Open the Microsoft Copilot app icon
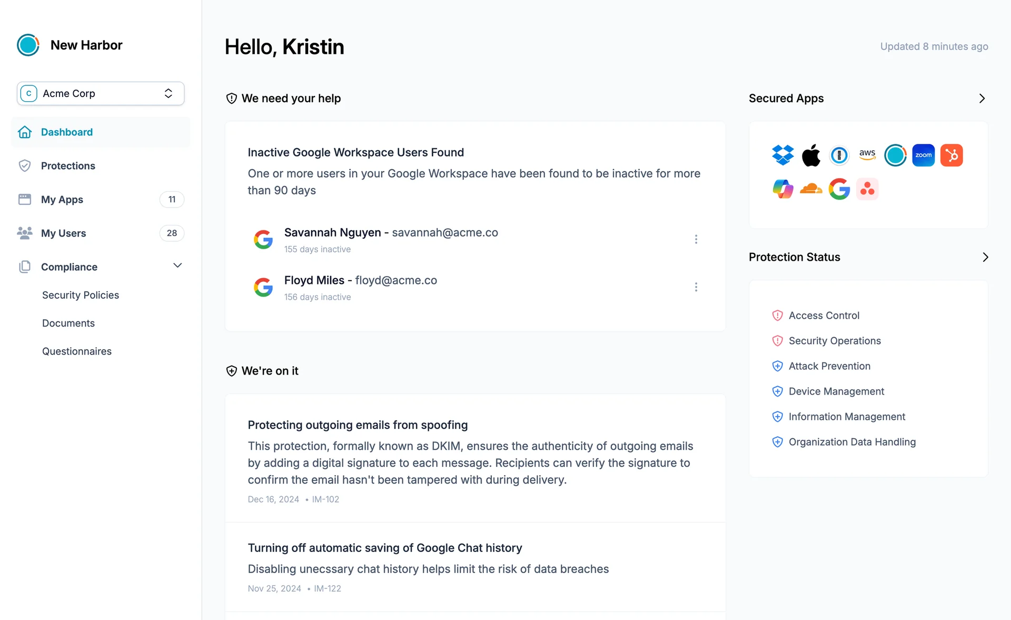The height and width of the screenshot is (620, 1011). pyautogui.click(x=782, y=189)
